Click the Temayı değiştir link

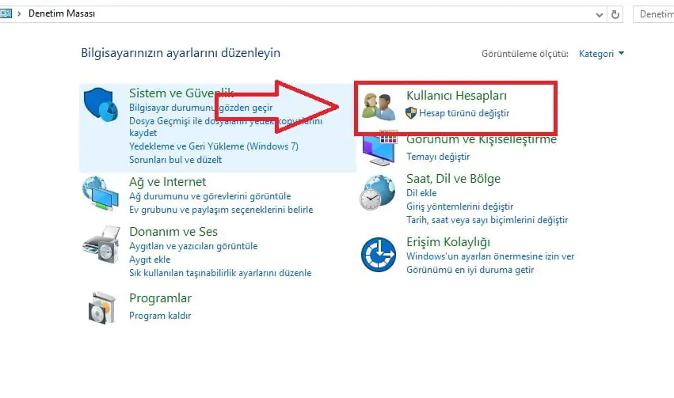(x=438, y=157)
